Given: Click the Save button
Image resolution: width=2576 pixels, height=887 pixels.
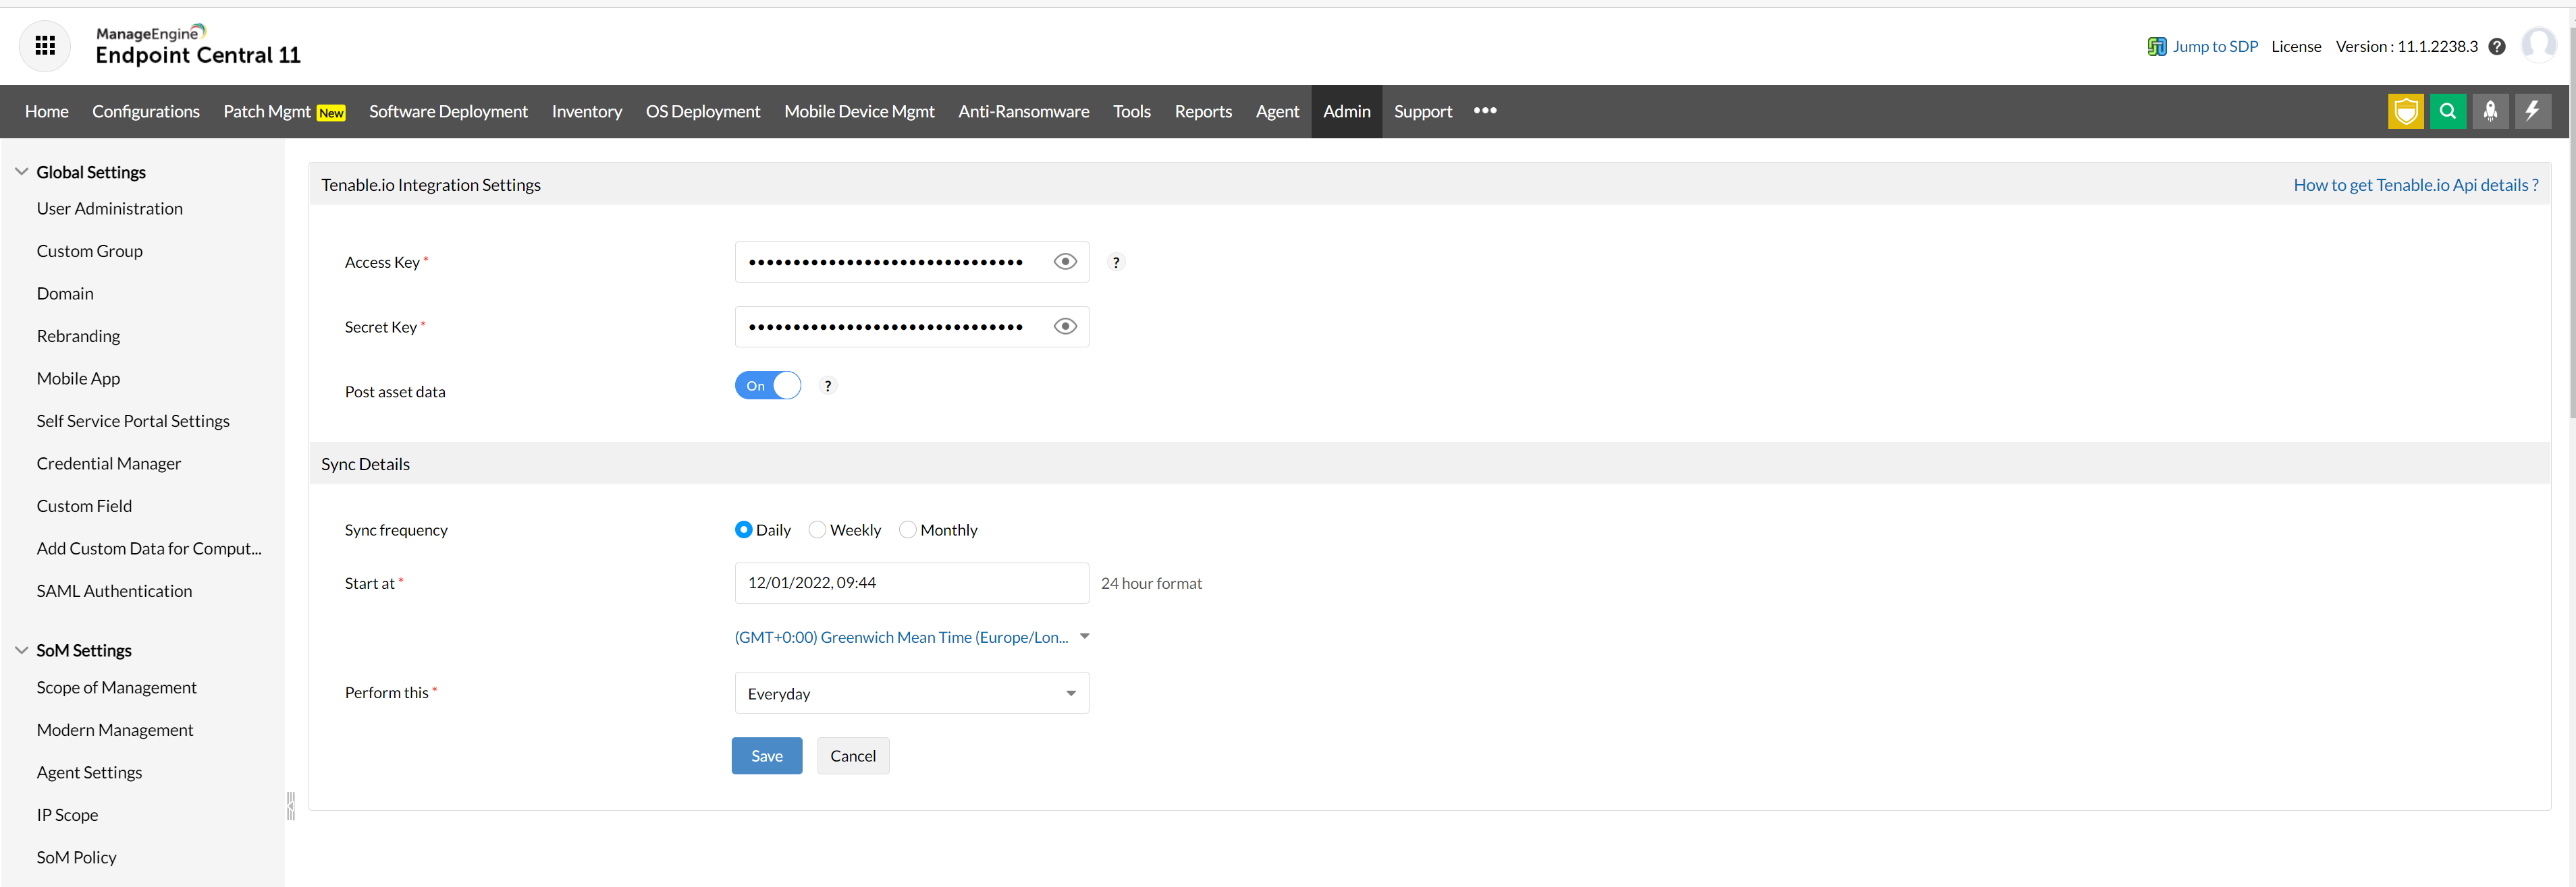Looking at the screenshot, I should pos(766,756).
